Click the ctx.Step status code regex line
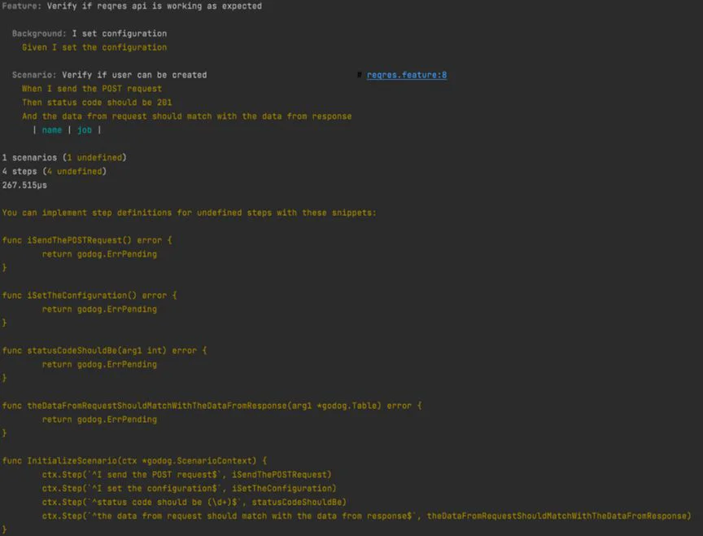Viewport: 703px width, 536px height. 194,503
